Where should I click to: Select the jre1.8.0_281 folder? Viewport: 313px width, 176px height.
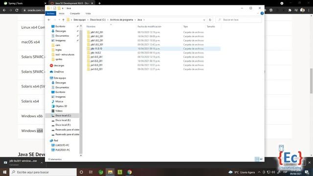(97, 61)
